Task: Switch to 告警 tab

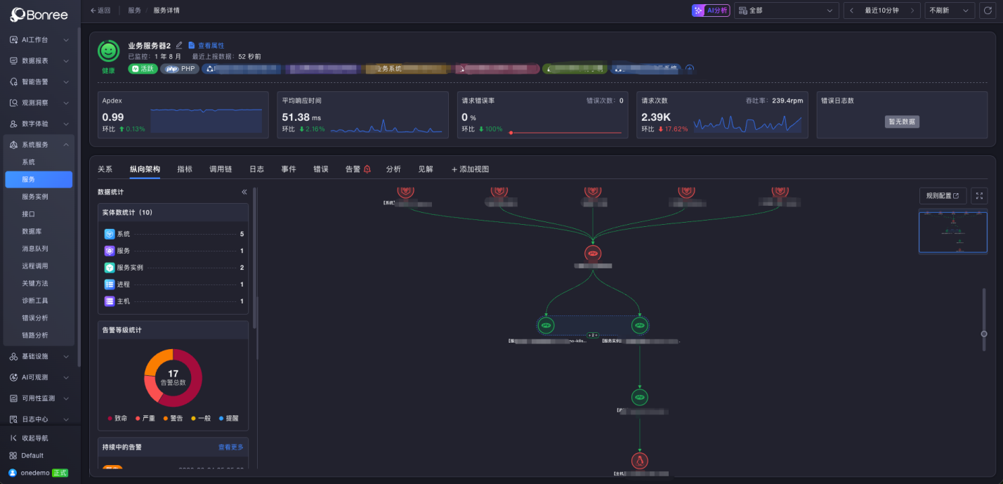Action: click(x=358, y=169)
